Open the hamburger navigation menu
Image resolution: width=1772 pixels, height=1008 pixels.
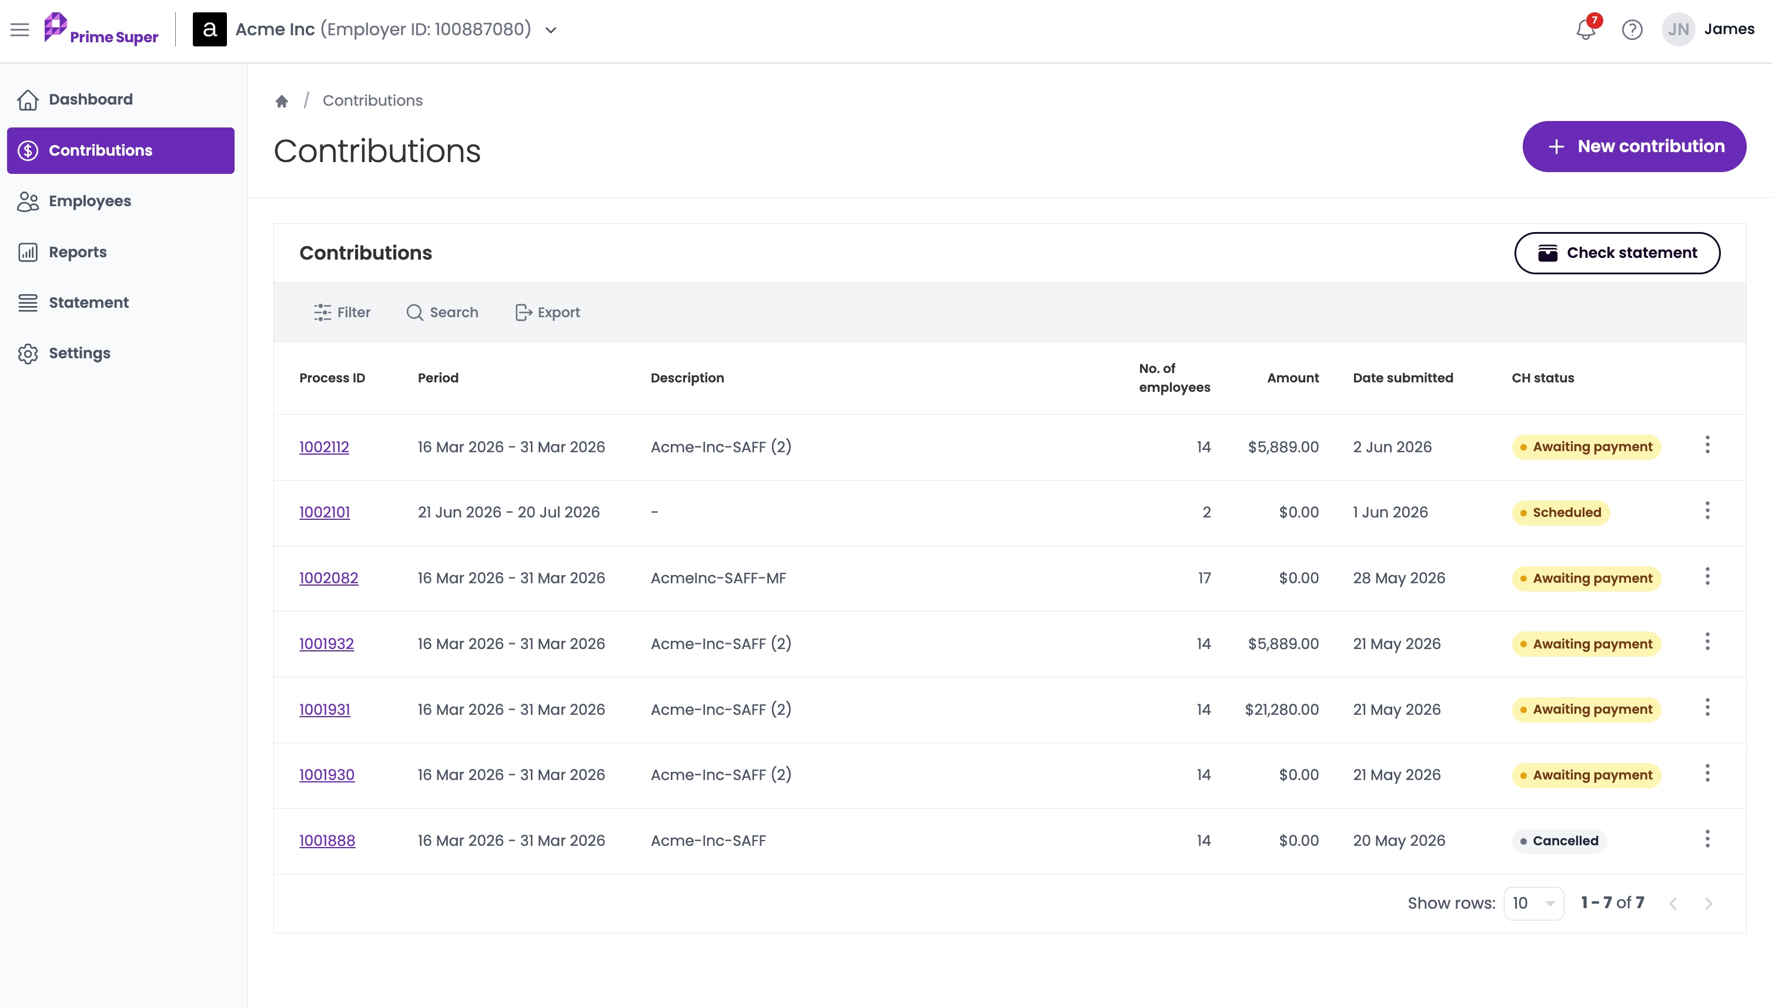(x=19, y=29)
